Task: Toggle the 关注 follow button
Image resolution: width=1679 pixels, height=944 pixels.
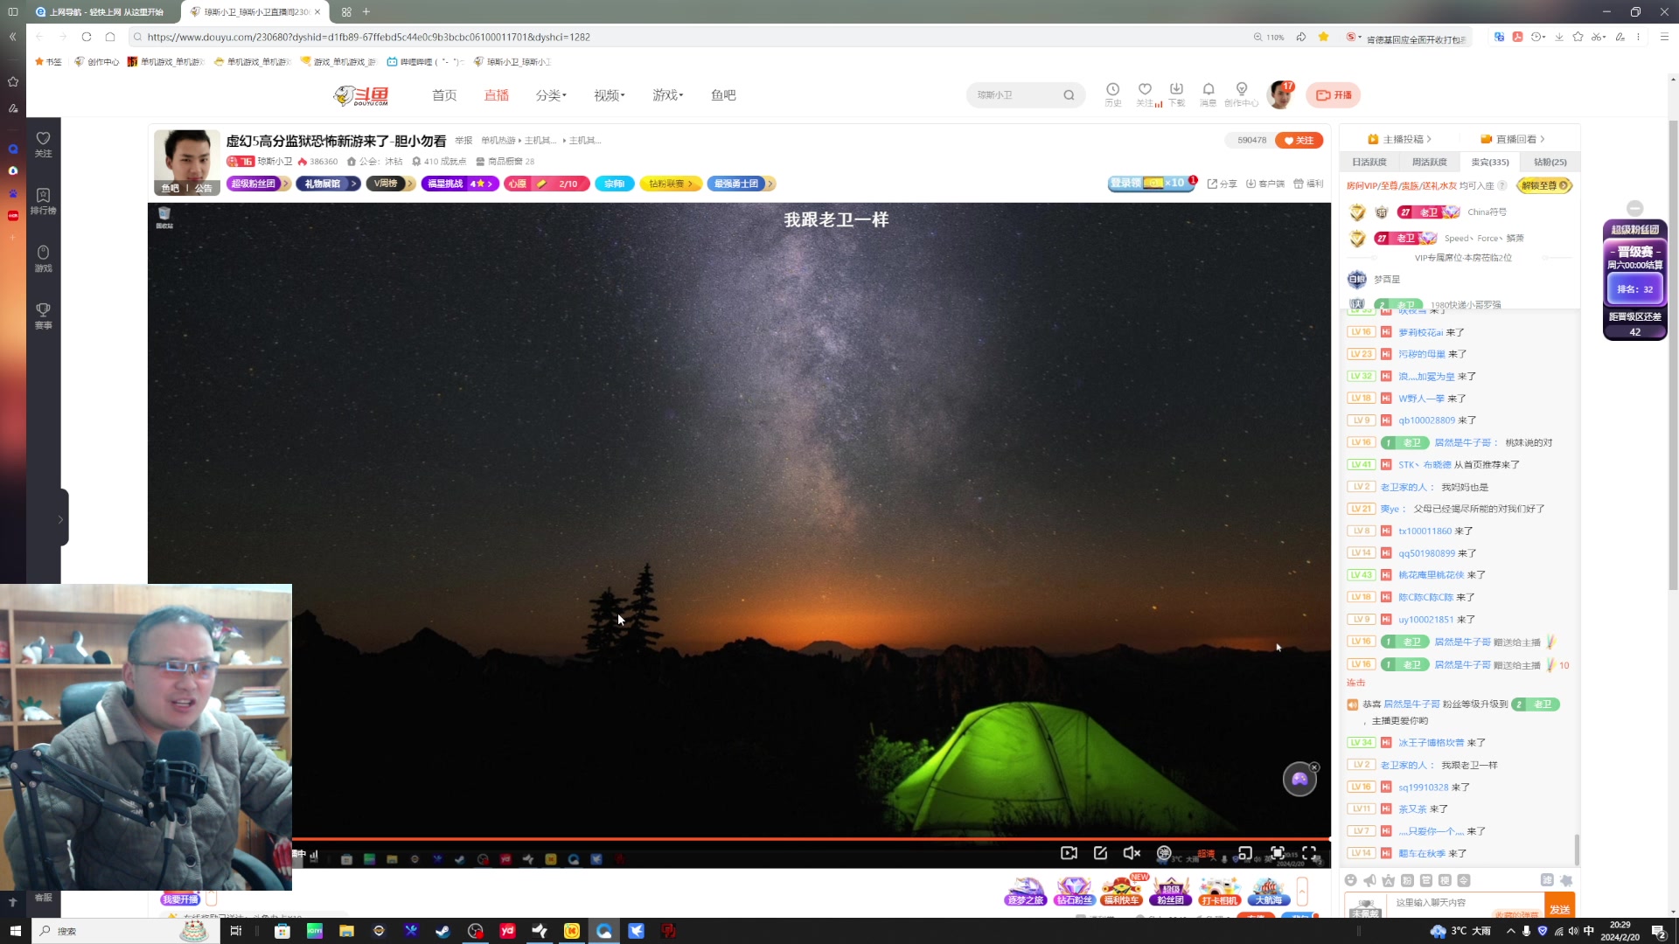Action: 1299,140
